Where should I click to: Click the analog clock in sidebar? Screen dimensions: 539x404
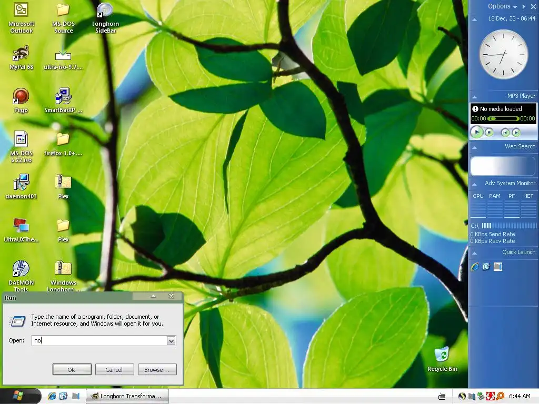[504, 54]
